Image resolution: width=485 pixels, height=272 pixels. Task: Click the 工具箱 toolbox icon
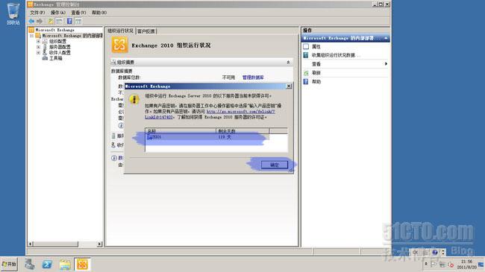(45, 58)
